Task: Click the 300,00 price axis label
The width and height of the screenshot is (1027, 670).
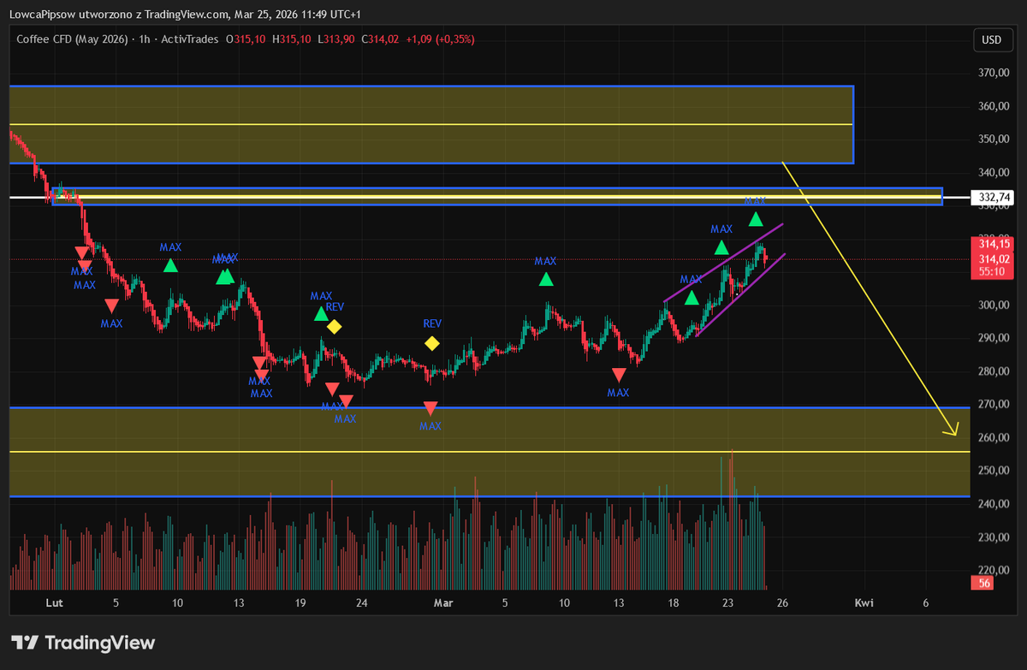Action: pos(993,305)
